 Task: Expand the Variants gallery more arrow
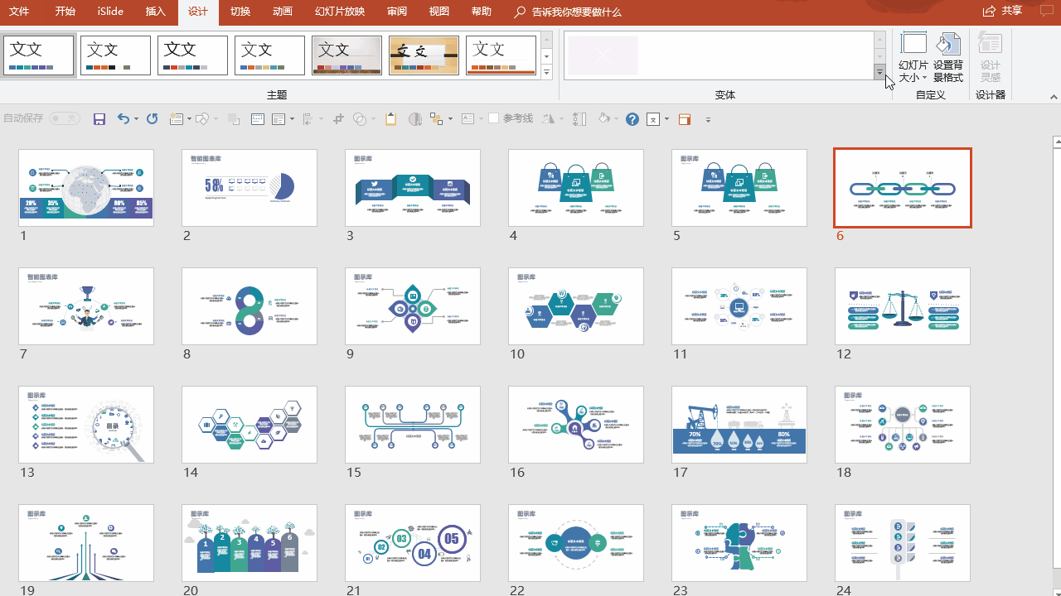click(x=879, y=74)
